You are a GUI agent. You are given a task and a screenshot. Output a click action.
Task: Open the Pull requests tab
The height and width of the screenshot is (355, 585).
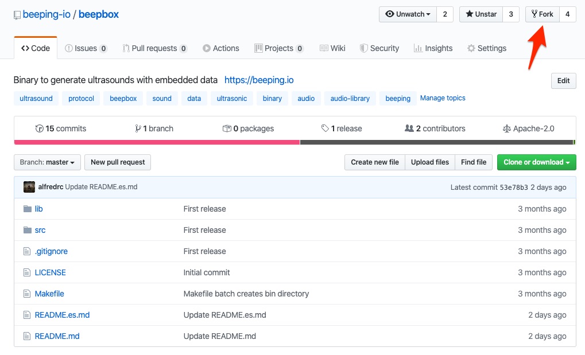(155, 49)
